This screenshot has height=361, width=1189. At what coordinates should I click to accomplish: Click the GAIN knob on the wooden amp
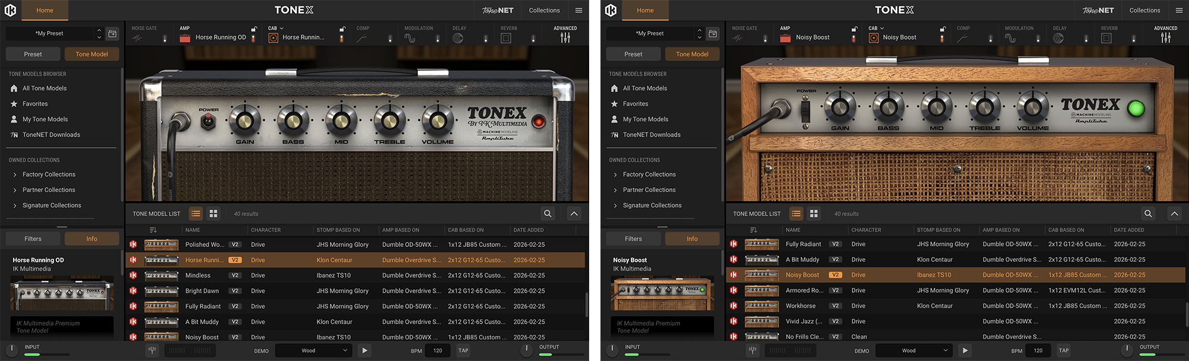point(839,107)
